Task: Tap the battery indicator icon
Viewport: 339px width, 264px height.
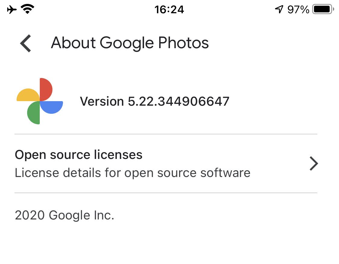Action: tap(323, 9)
